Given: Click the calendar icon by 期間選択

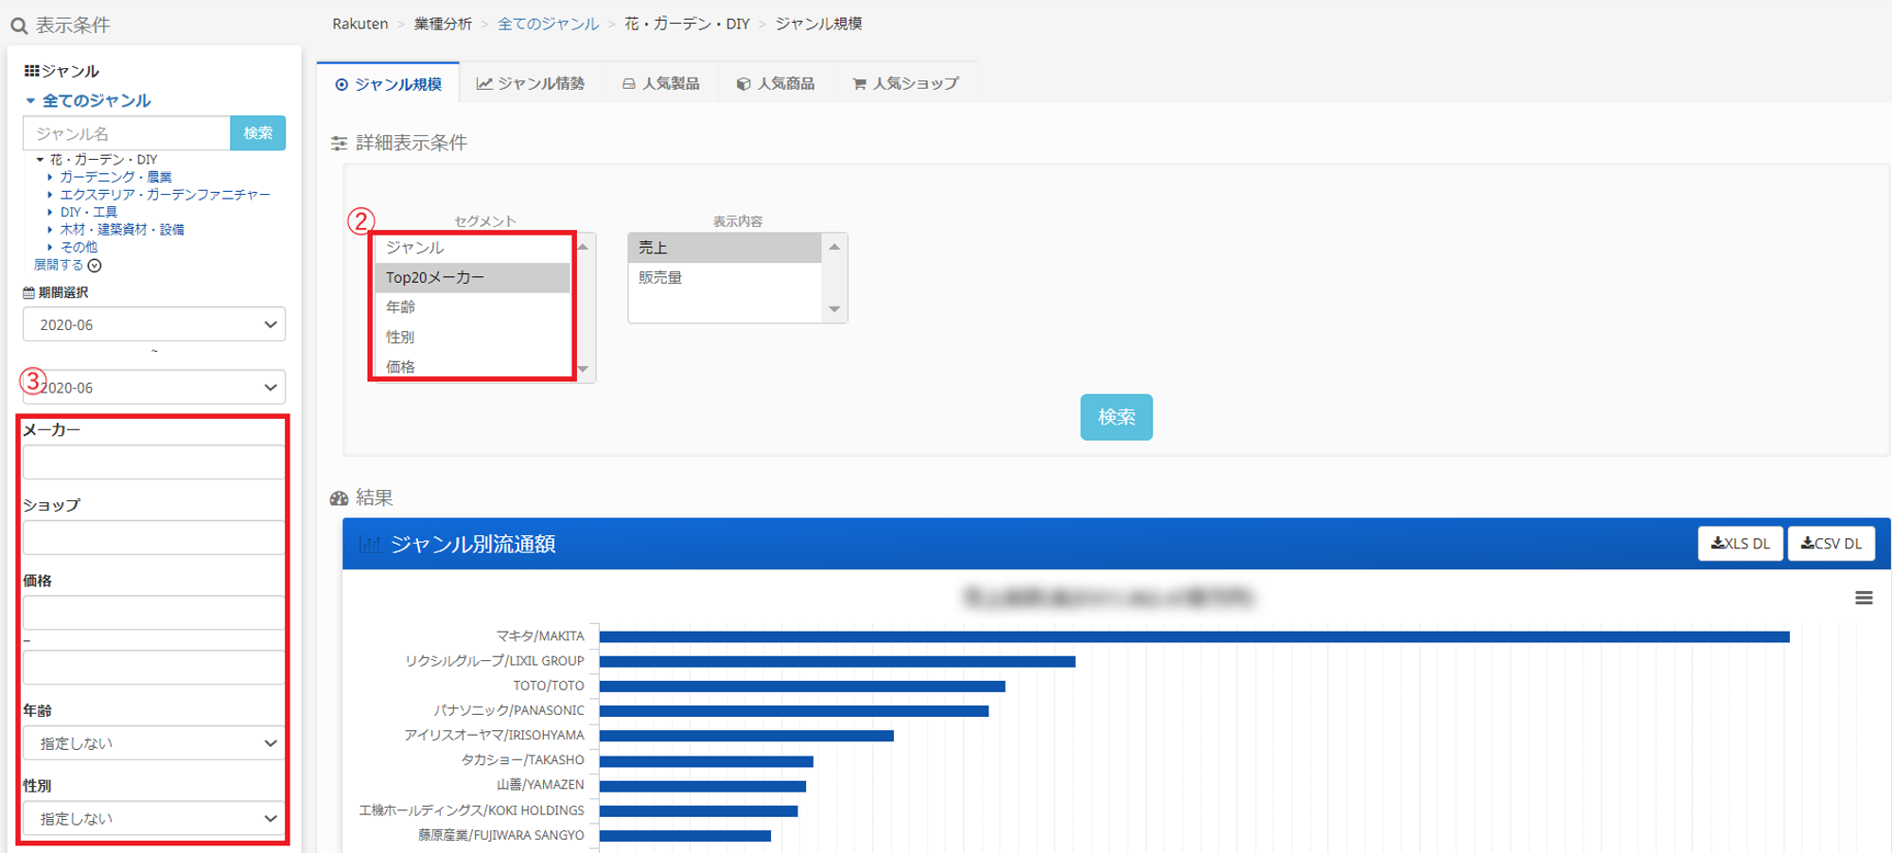Looking at the screenshot, I should (28, 293).
